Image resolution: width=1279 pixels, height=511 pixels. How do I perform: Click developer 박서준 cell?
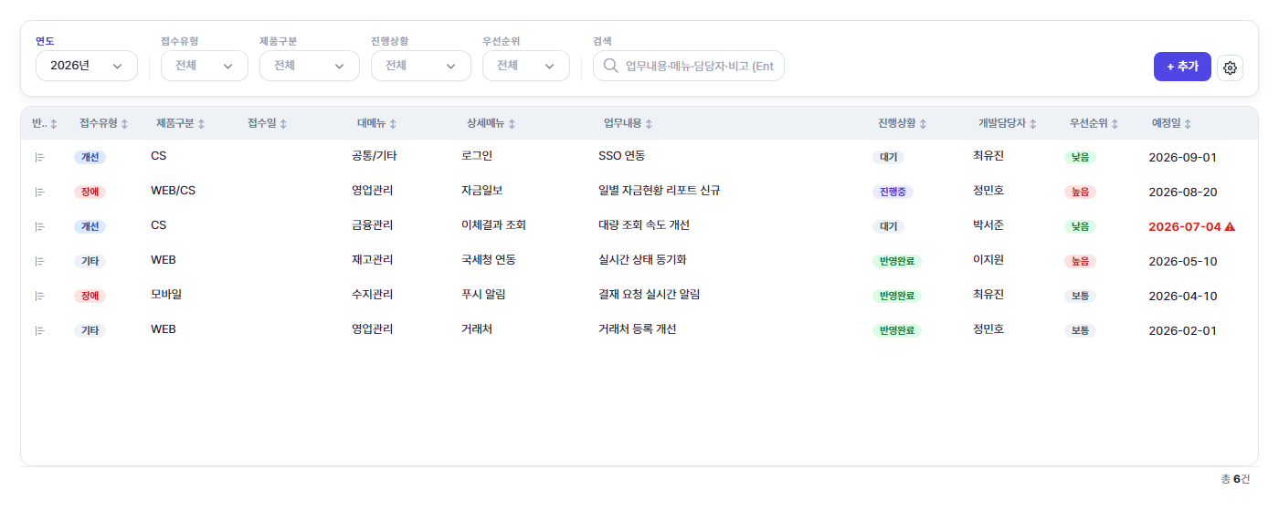[988, 225]
